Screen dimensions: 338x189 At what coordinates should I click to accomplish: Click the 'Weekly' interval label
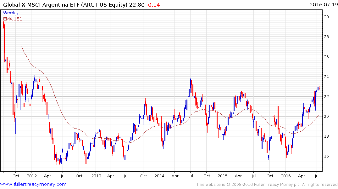click(x=11, y=13)
